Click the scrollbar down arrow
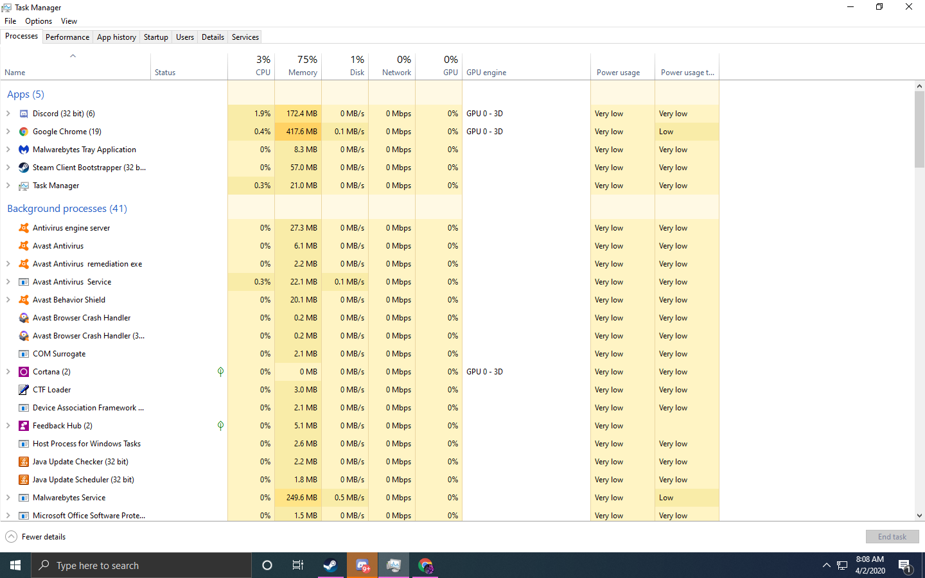 [919, 516]
